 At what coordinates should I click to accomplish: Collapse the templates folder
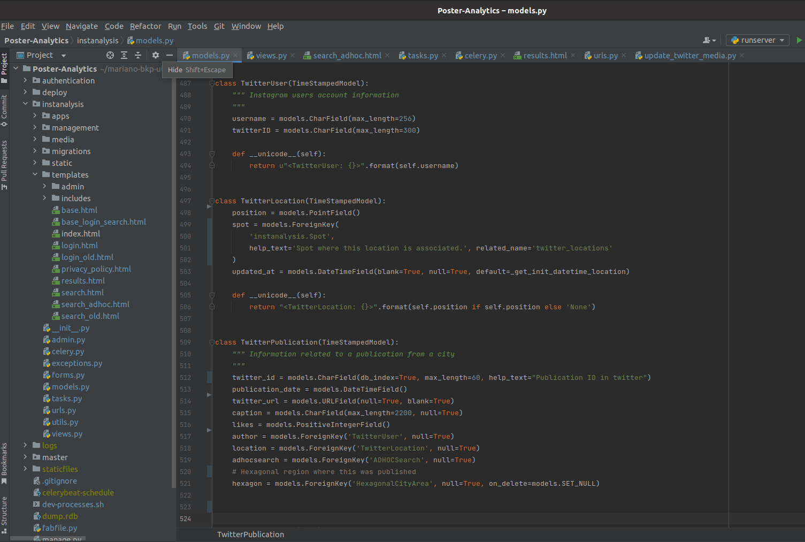pos(35,174)
